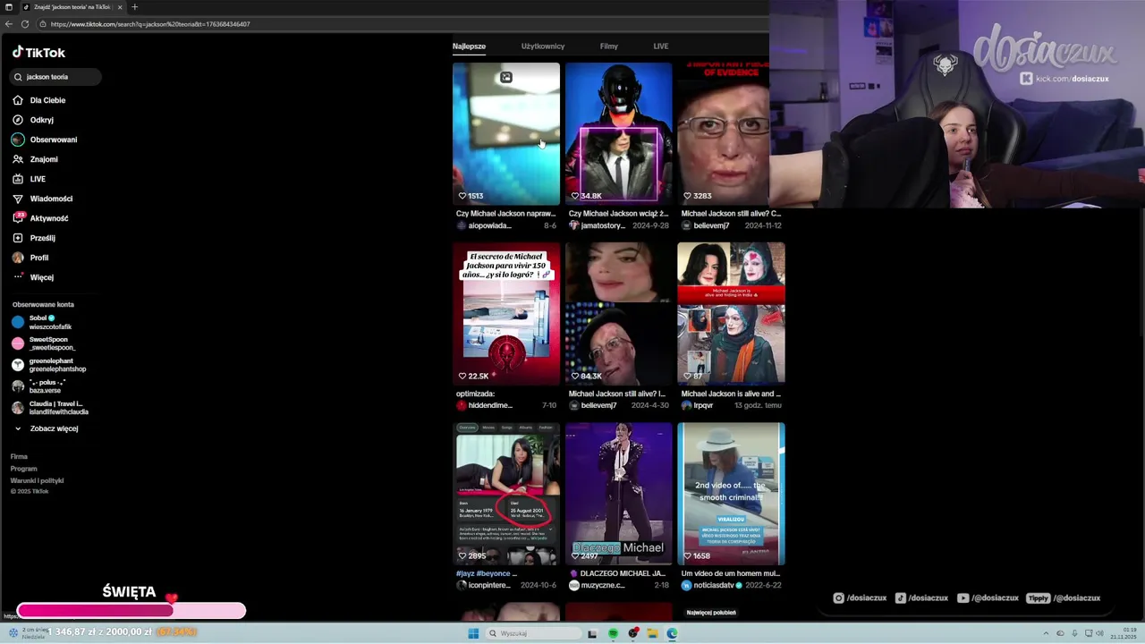
Task: Open Microsoft Edge from the taskbar
Action: coord(672,633)
